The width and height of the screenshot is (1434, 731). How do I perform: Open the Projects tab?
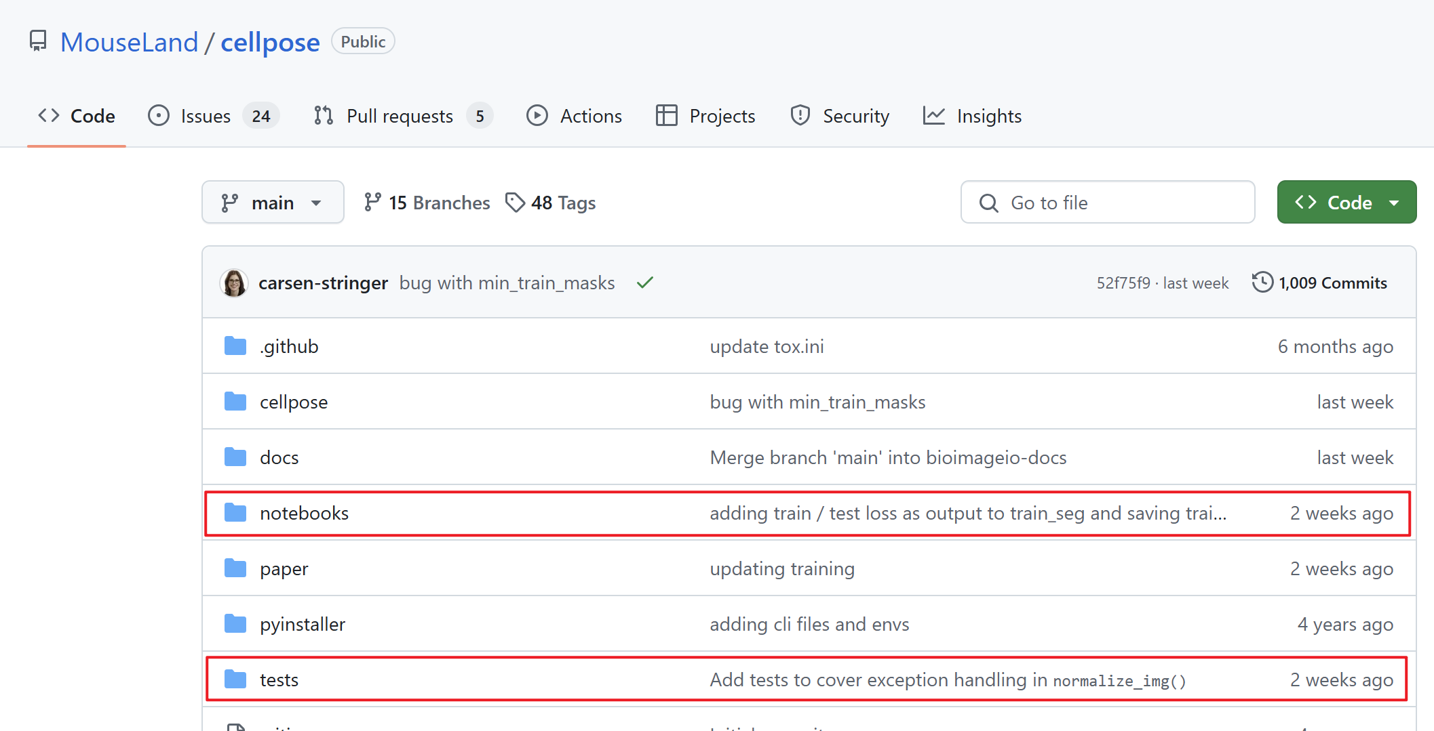[x=705, y=116]
